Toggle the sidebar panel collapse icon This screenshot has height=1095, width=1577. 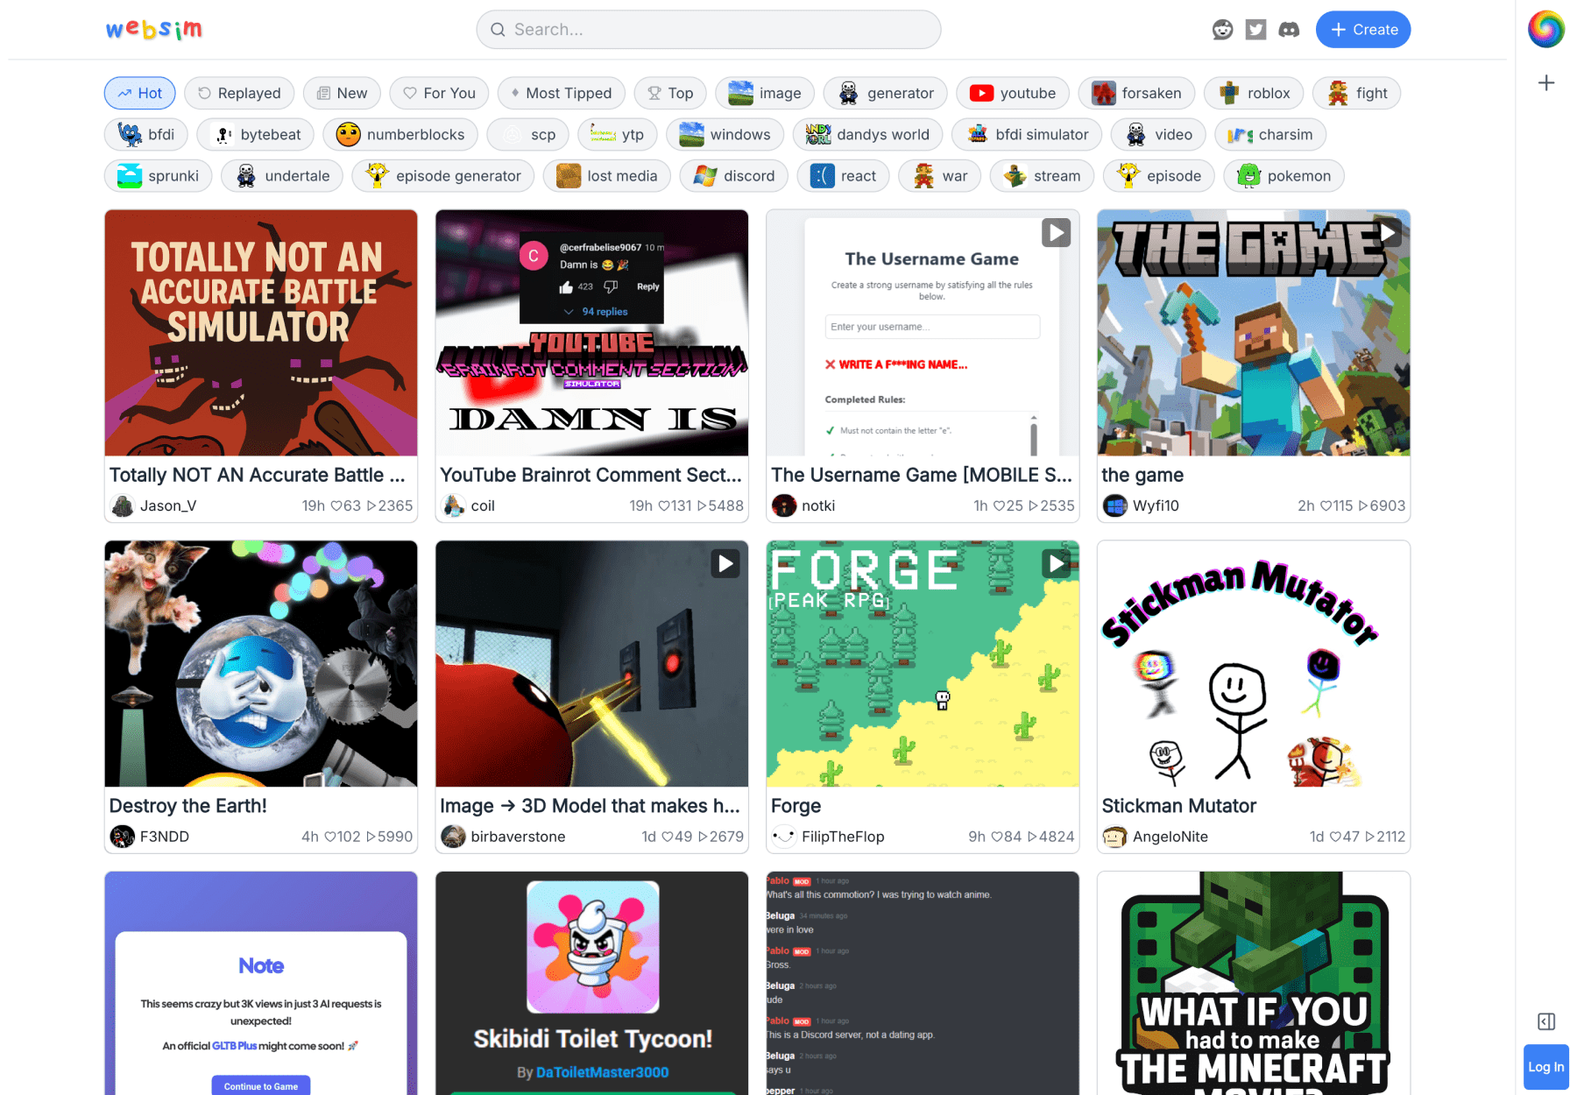click(x=1546, y=1021)
